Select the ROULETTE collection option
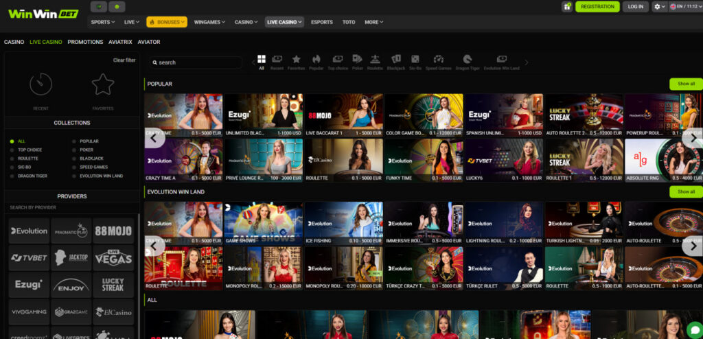703x339 pixels. click(x=24, y=159)
